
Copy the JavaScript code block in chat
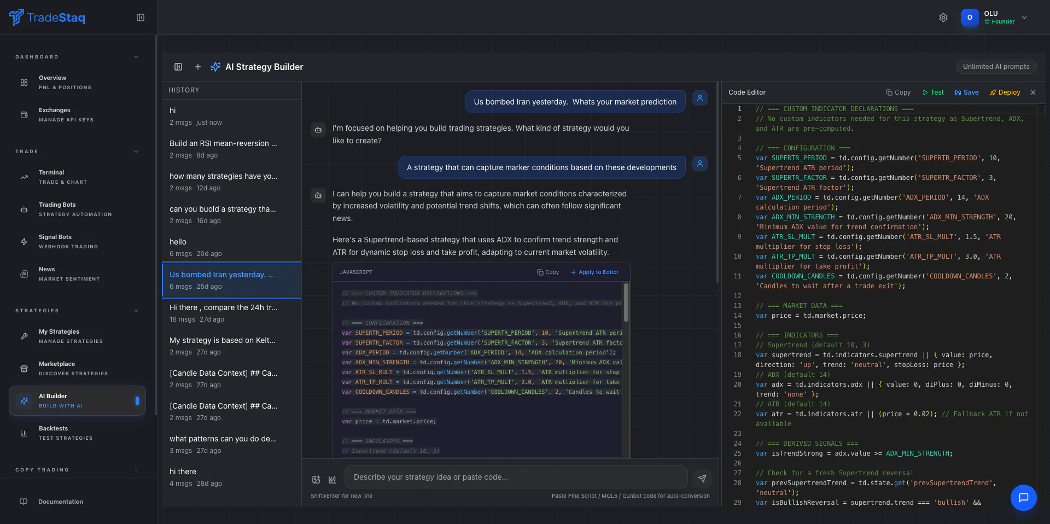coord(548,272)
